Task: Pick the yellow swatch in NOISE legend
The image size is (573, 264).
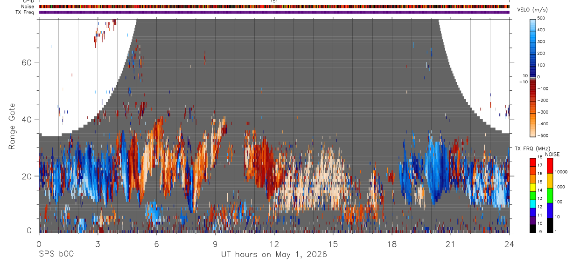Action: [550, 181]
